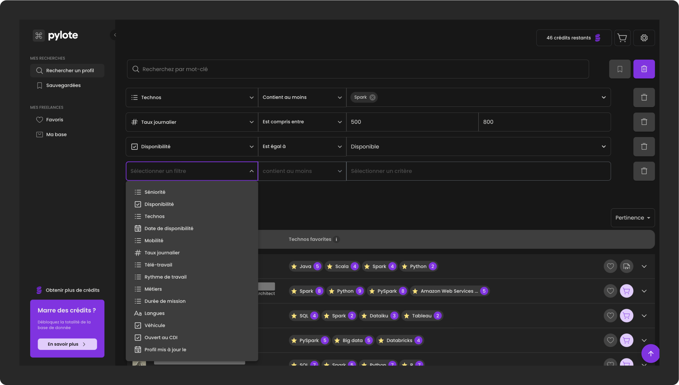The image size is (679, 385).
Task: Select Profil mis à jour le option
Action: pos(192,350)
